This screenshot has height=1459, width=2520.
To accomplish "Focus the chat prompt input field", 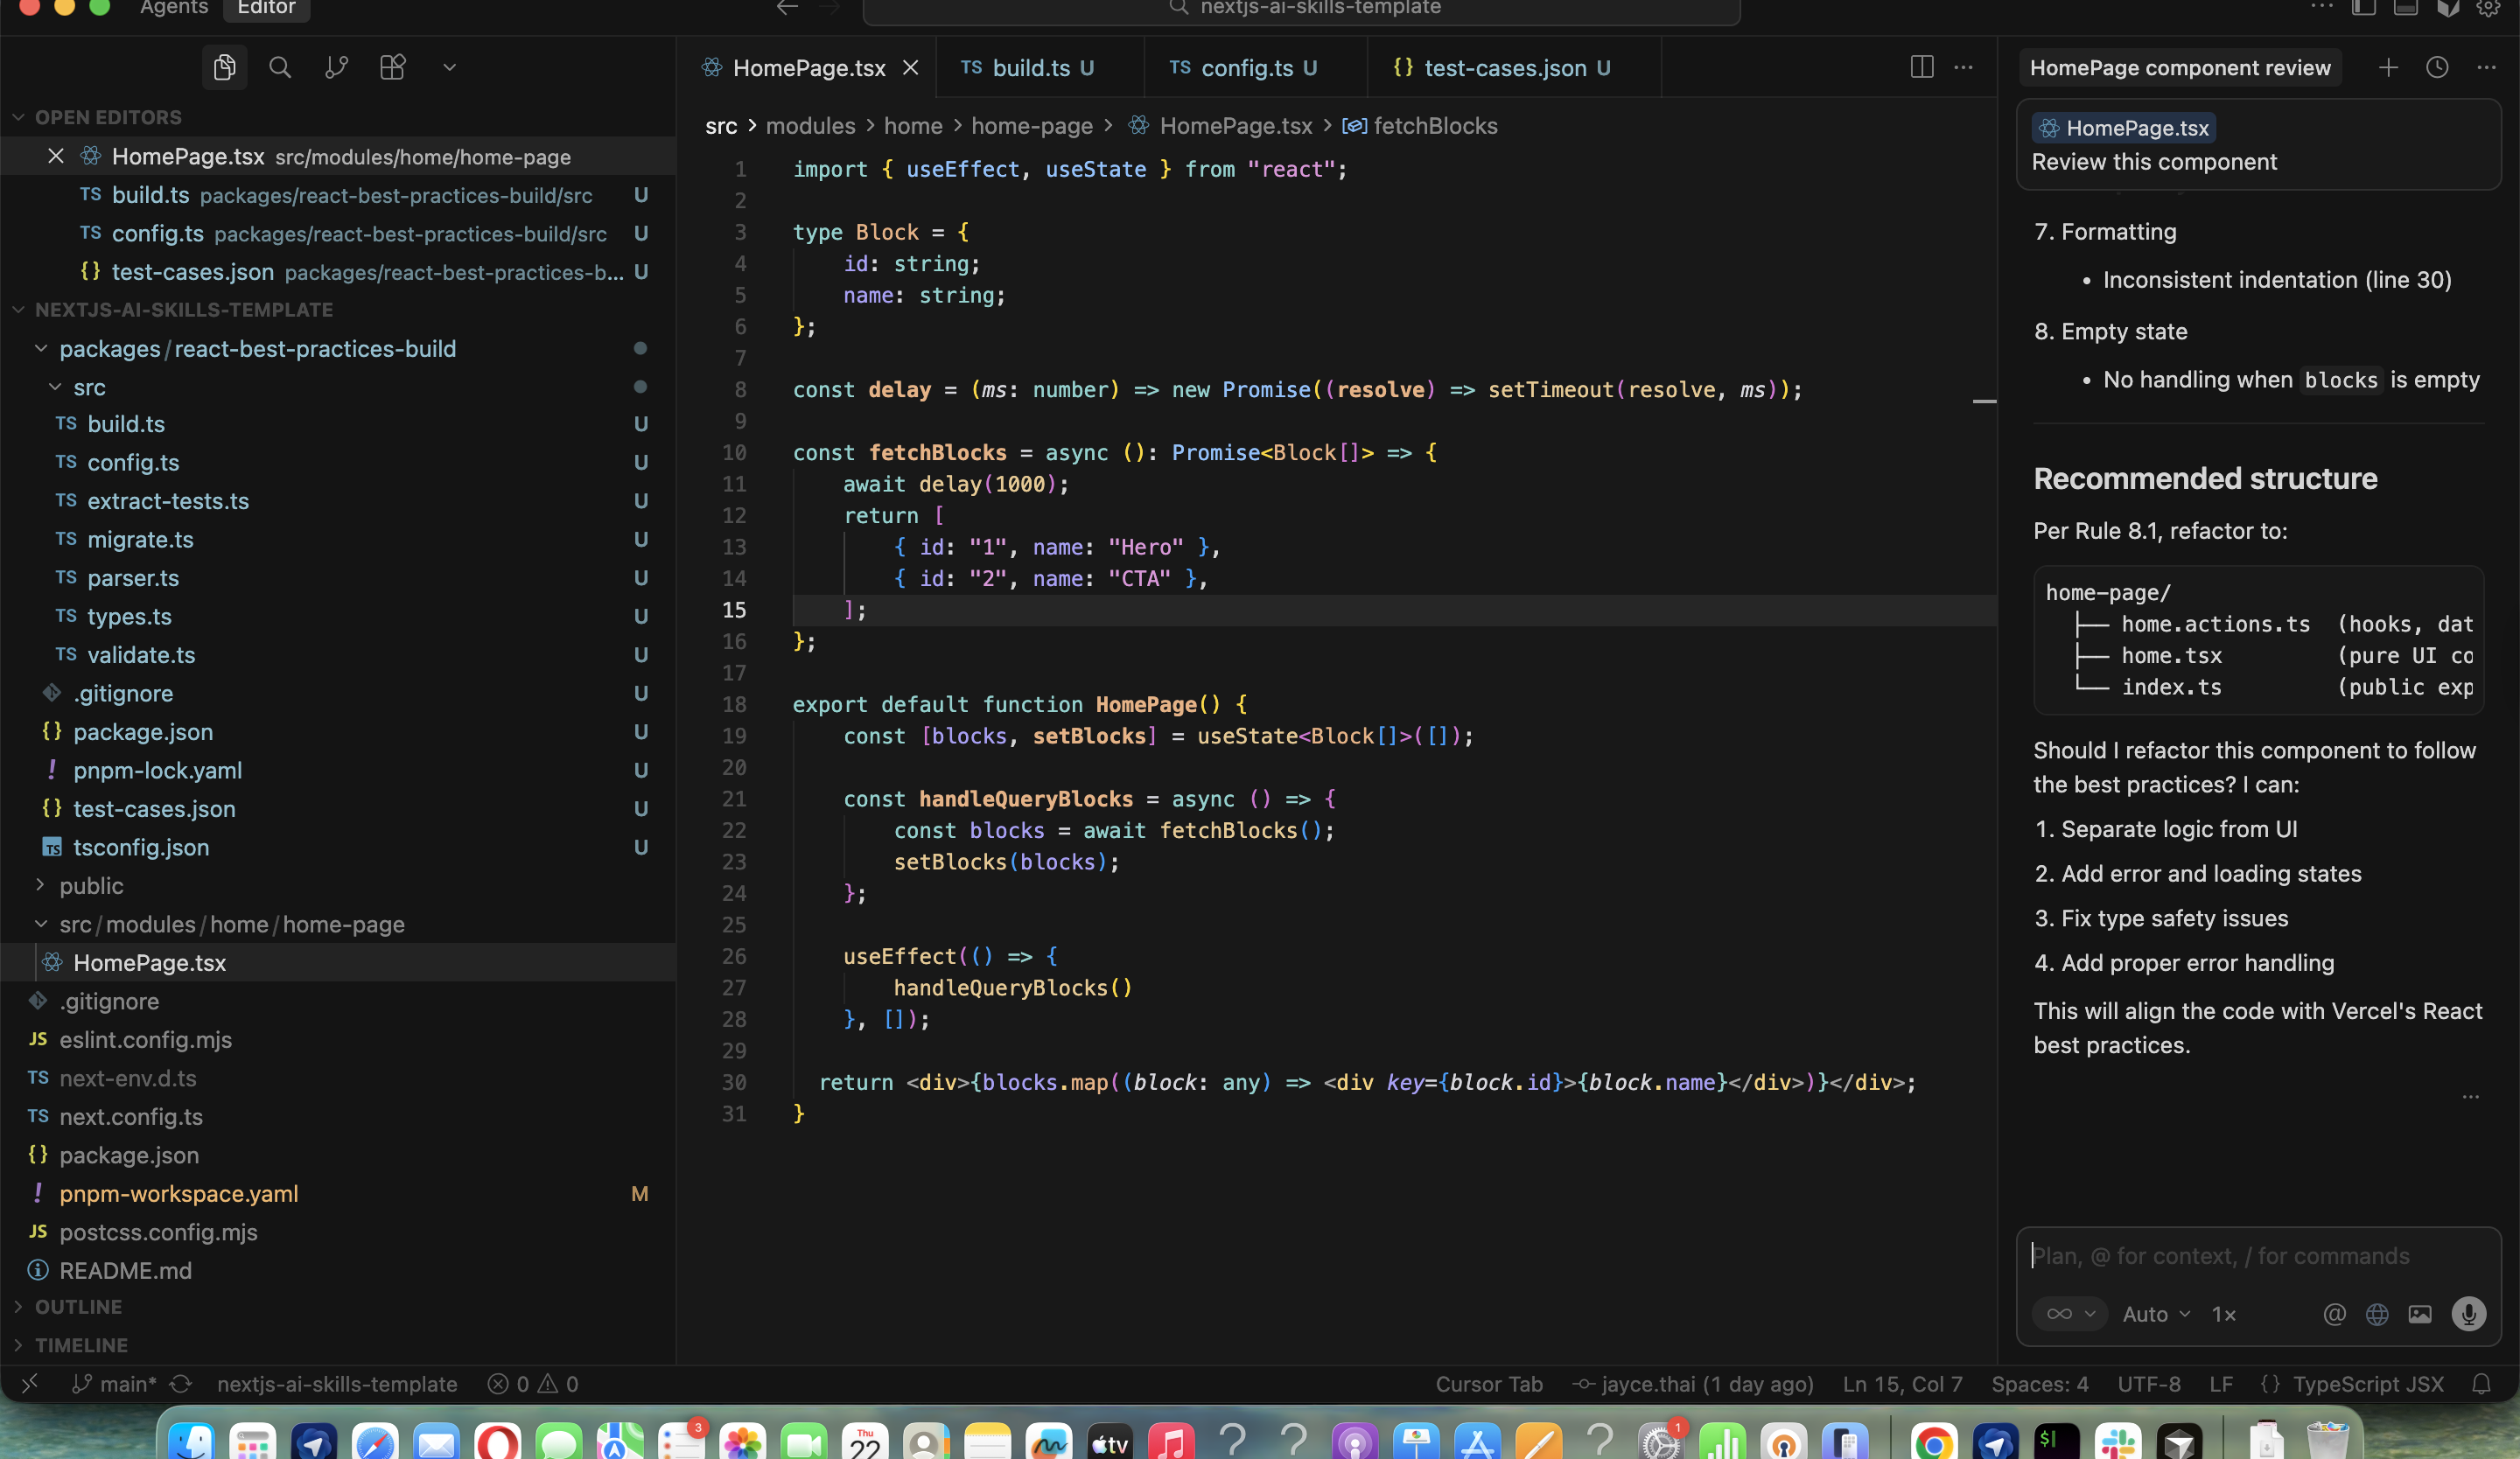I will pos(2258,1256).
